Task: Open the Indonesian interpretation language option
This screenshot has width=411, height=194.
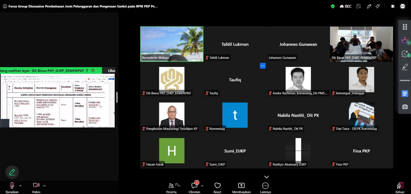Action: pos(405,80)
